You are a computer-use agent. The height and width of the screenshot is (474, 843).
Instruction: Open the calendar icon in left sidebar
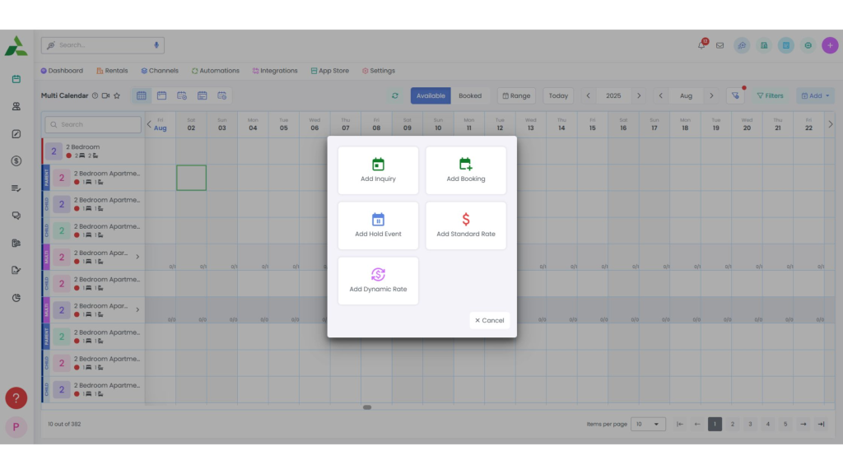click(16, 79)
